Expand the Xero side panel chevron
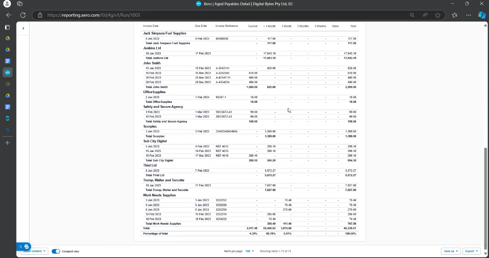This screenshot has height=258, width=489. [x=23, y=28]
